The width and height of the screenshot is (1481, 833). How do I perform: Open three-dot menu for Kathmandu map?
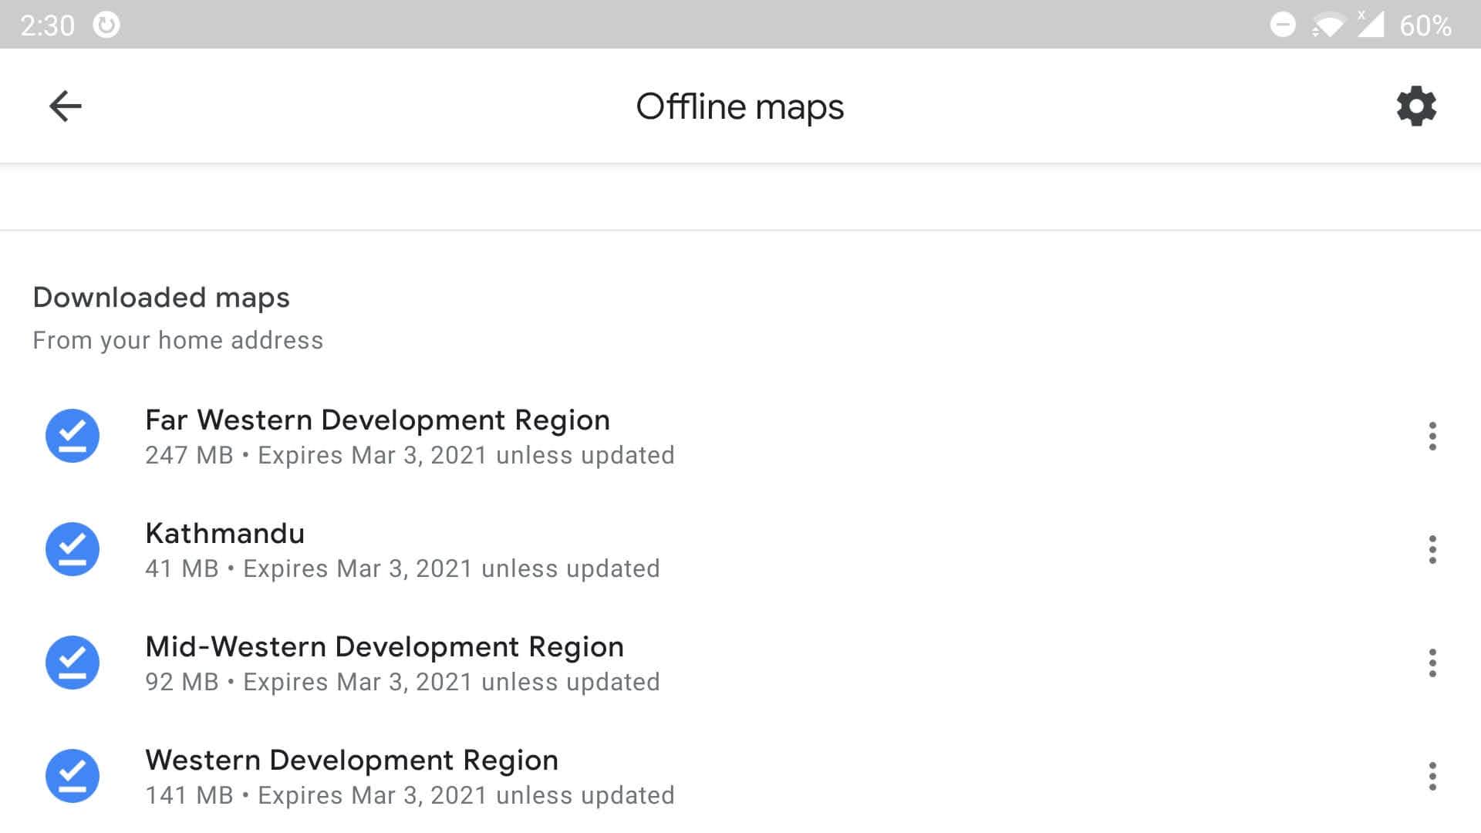(x=1432, y=550)
